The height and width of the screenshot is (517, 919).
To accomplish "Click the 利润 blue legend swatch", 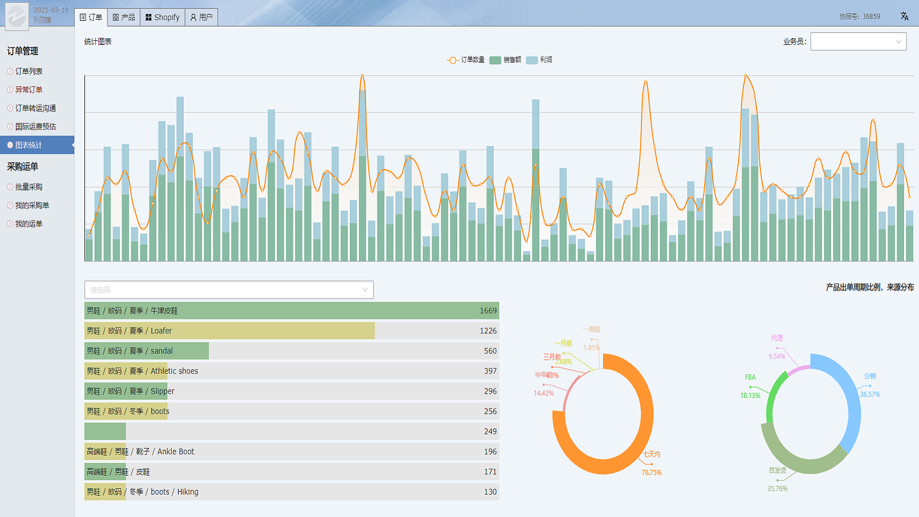I will pyautogui.click(x=532, y=60).
